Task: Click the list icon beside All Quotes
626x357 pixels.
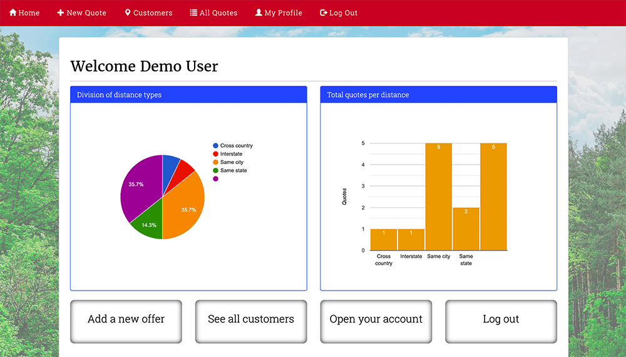Action: point(193,13)
